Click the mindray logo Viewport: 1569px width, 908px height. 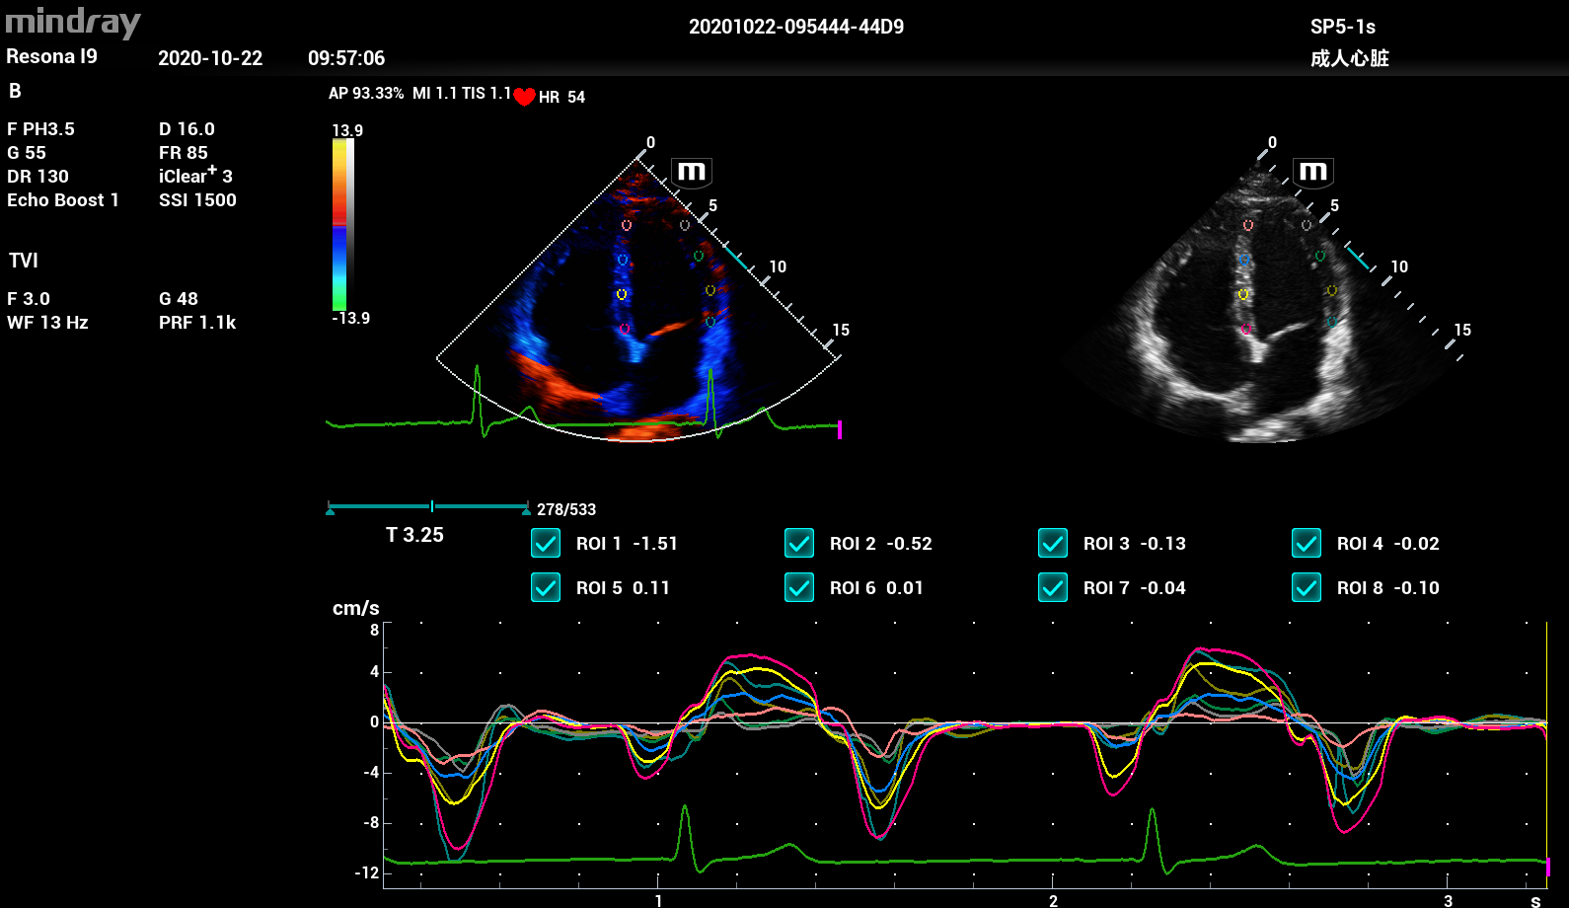[73, 22]
